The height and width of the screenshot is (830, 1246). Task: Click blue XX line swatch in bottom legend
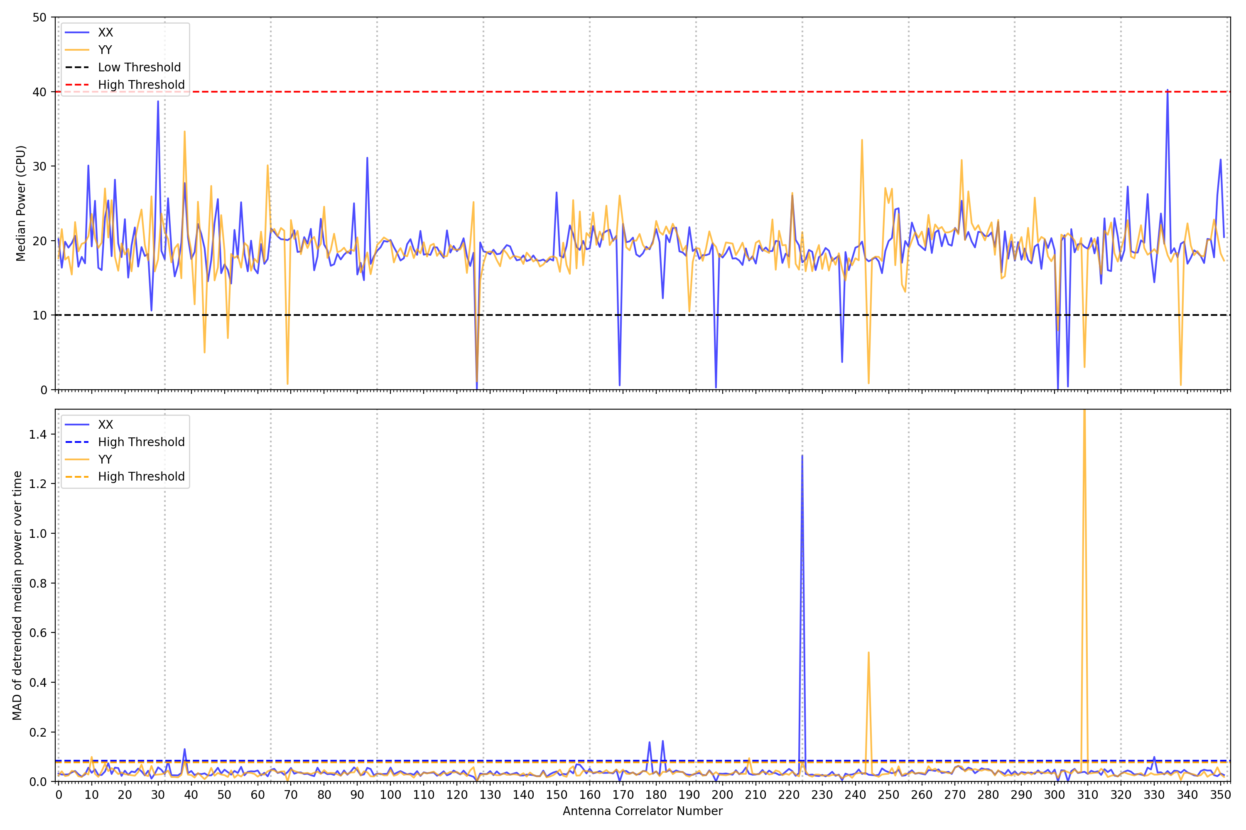click(x=77, y=425)
